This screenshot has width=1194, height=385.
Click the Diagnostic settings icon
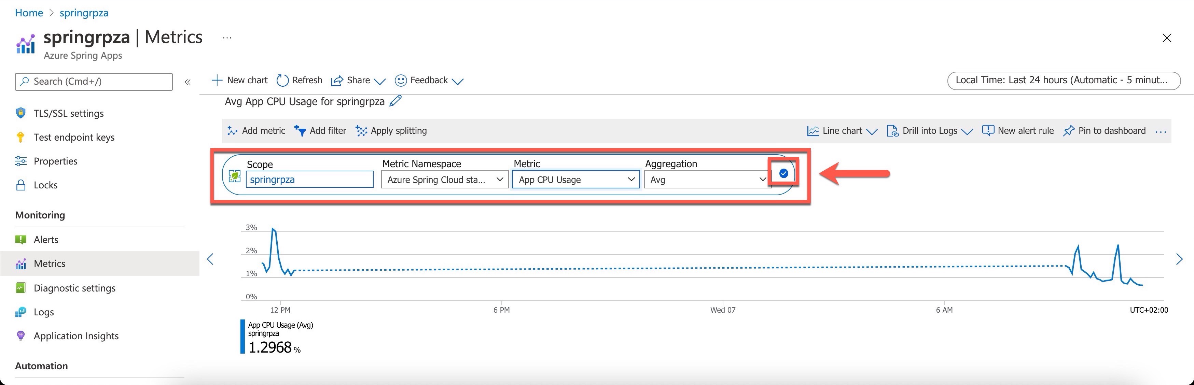tap(21, 288)
